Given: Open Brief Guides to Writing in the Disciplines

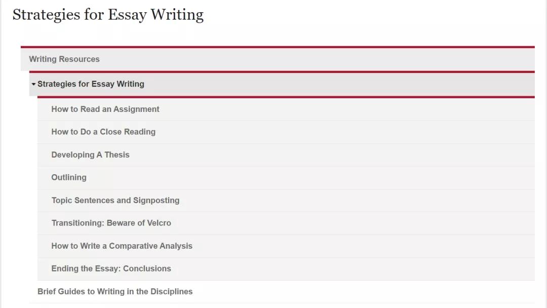Looking at the screenshot, I should point(115,291).
